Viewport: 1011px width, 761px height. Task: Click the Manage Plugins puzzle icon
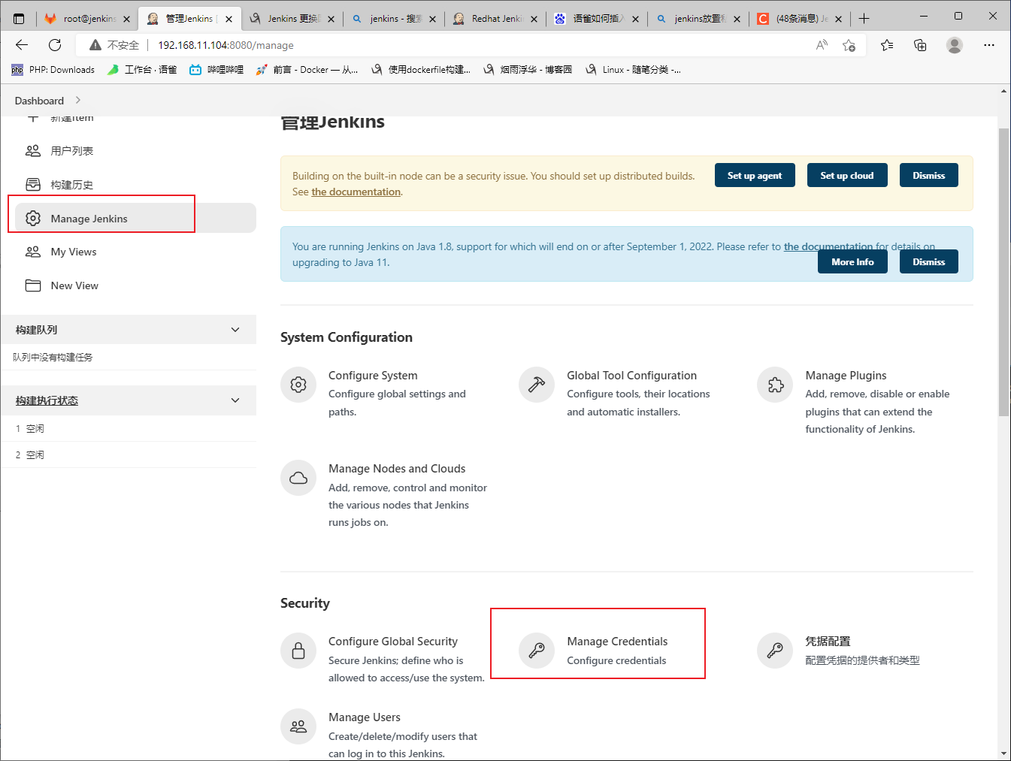(x=775, y=385)
